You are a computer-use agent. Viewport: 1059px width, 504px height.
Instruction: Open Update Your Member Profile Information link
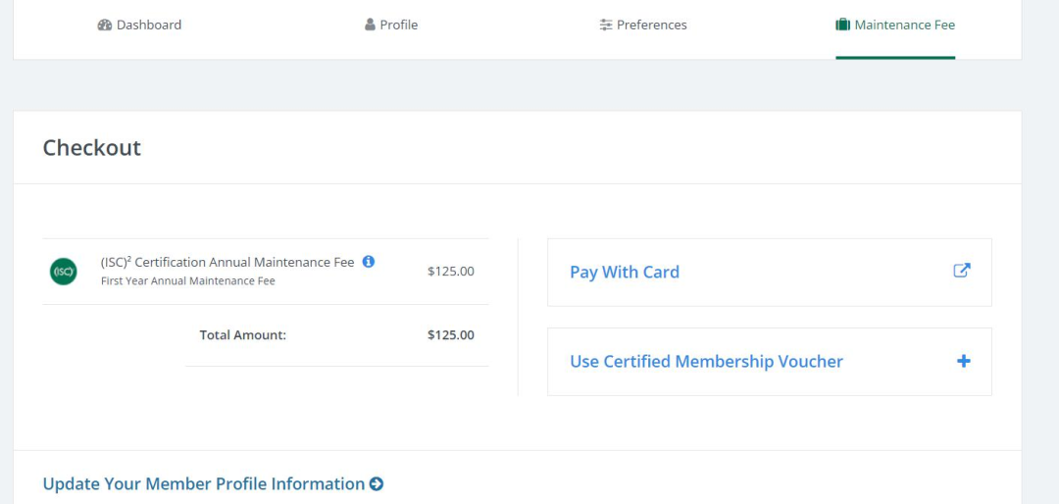click(x=213, y=483)
